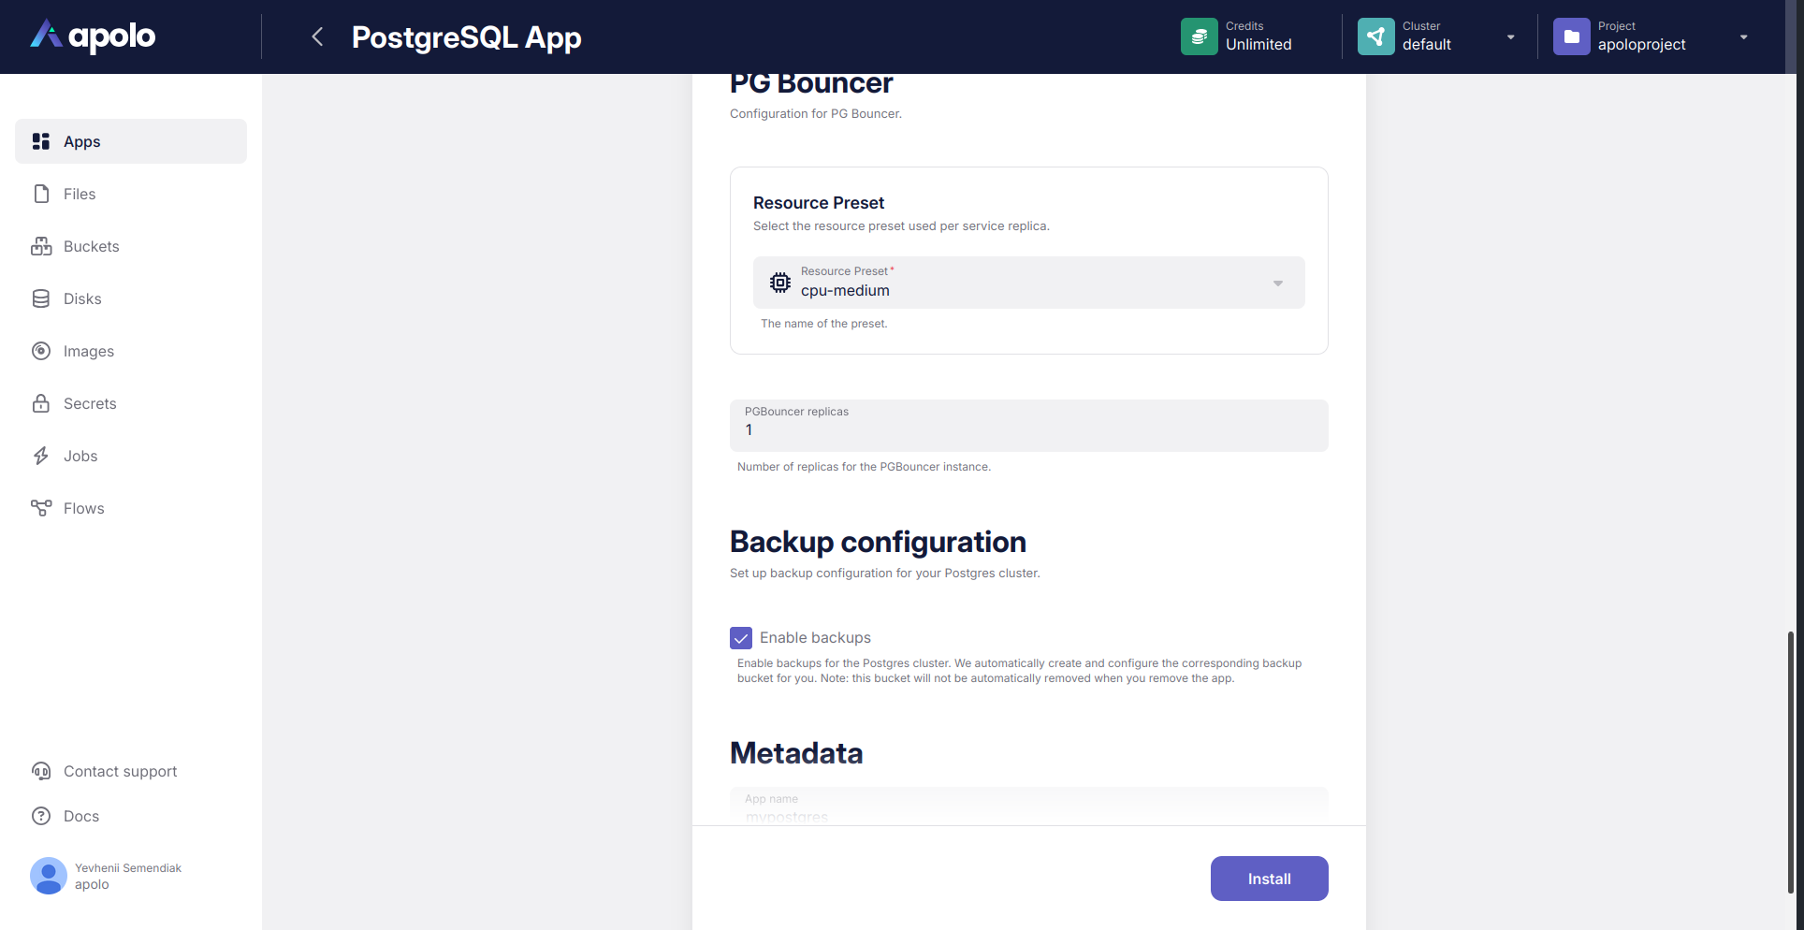
Task: Click the green Credits coins icon
Action: (x=1199, y=36)
